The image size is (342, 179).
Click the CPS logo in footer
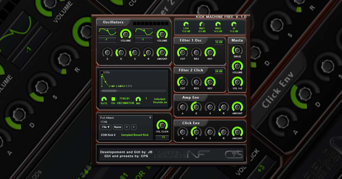click(x=234, y=154)
